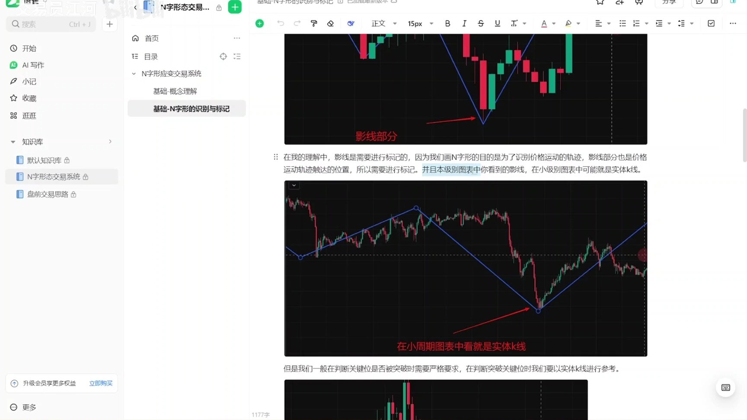Image resolution: width=747 pixels, height=420 pixels.
Task: Click the green insert plus button in toolbar
Action: (x=259, y=23)
